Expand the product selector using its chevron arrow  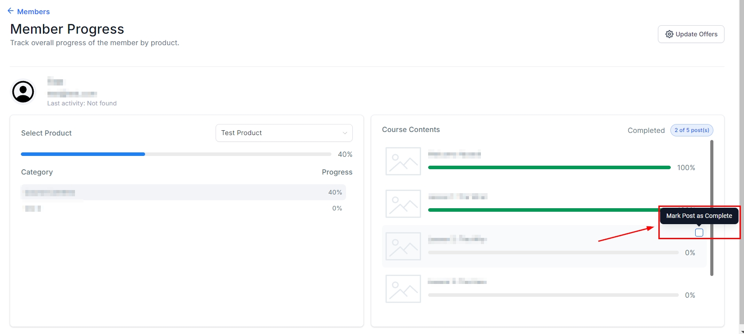click(345, 133)
